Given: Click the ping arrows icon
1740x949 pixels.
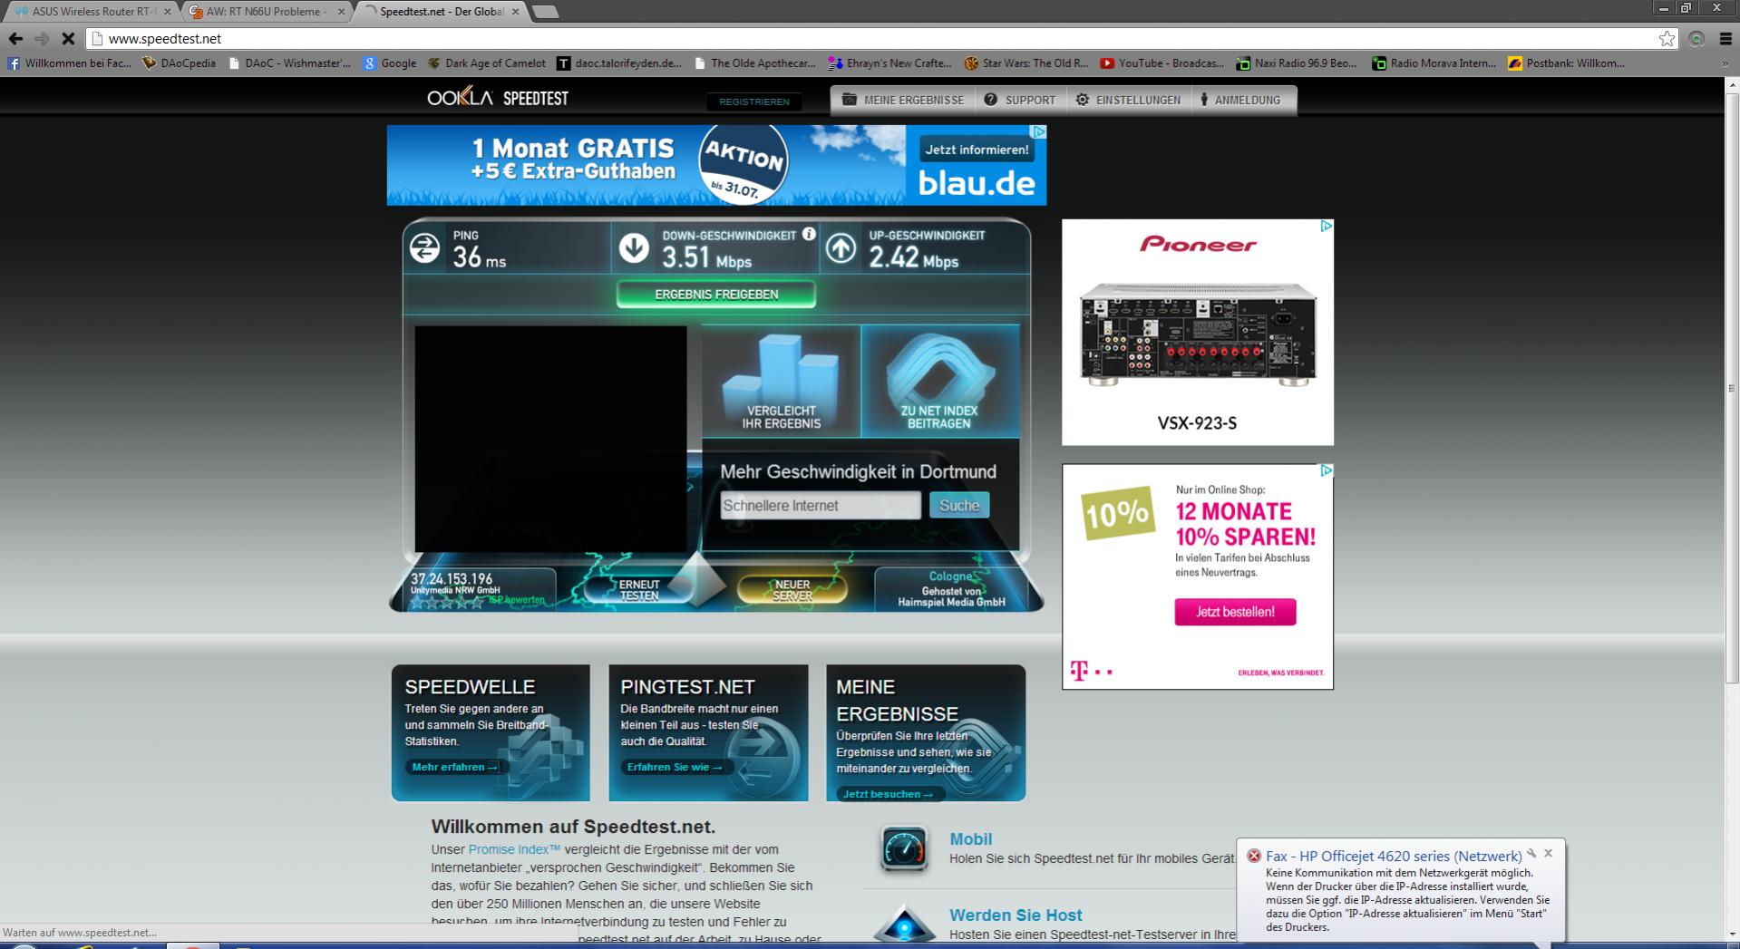Looking at the screenshot, I should click(x=424, y=248).
